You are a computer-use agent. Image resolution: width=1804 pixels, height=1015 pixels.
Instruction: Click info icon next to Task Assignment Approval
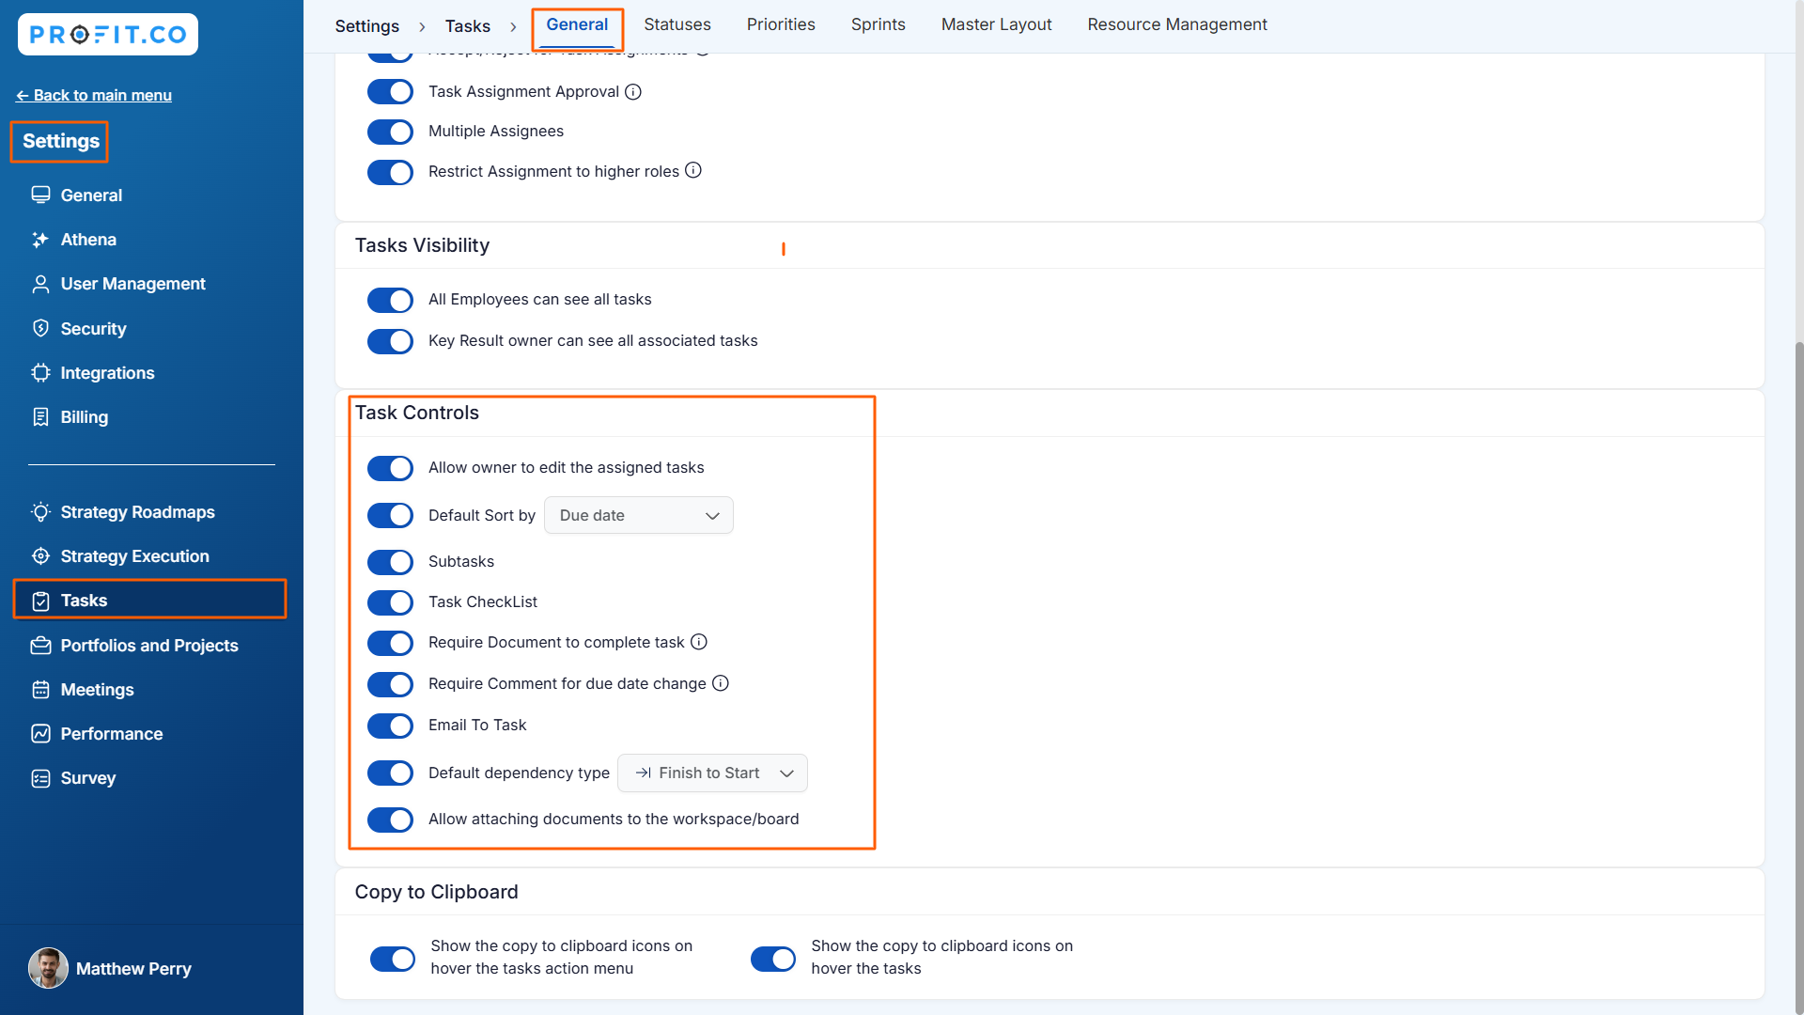[633, 91]
